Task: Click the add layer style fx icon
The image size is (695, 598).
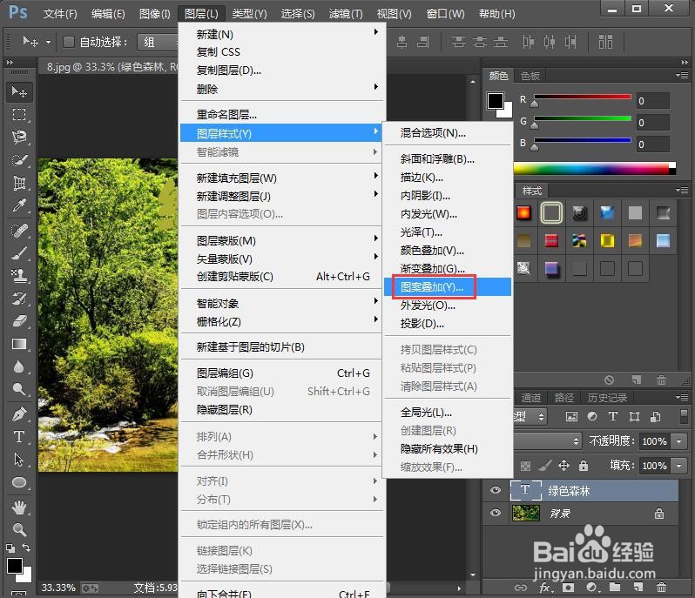Action: [544, 588]
